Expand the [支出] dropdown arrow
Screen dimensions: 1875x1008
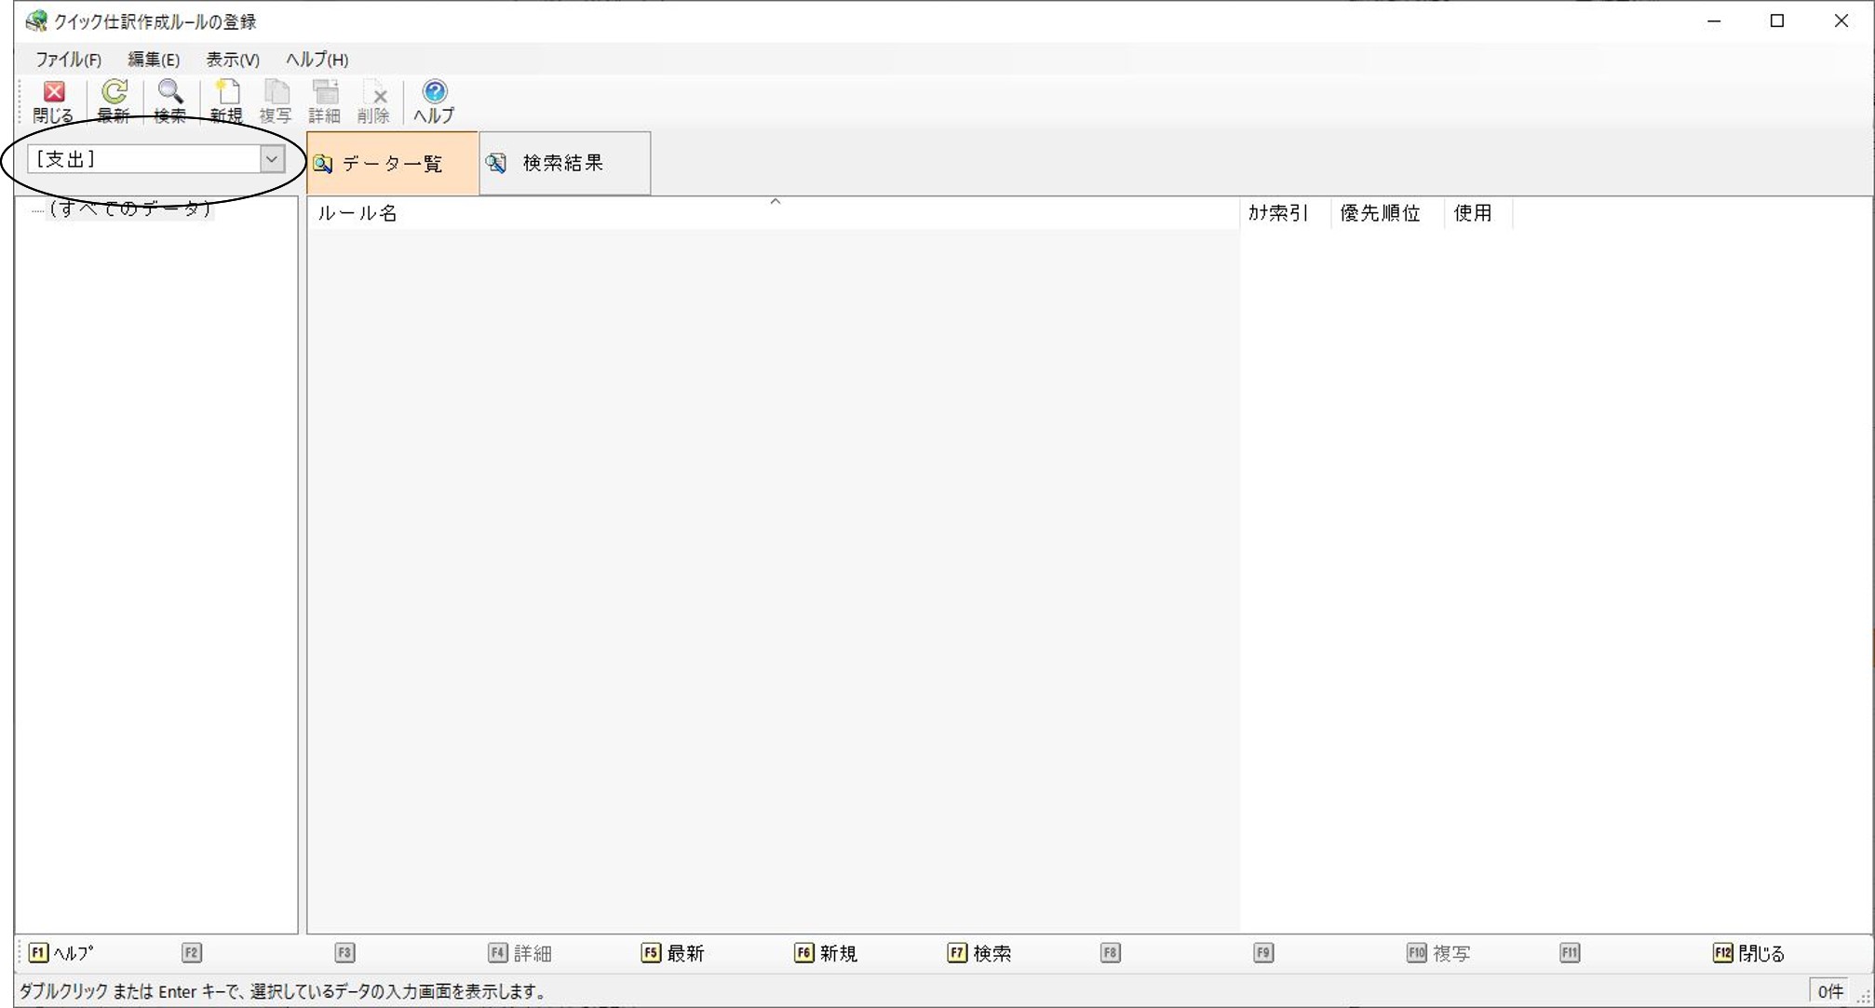pyautogui.click(x=272, y=159)
